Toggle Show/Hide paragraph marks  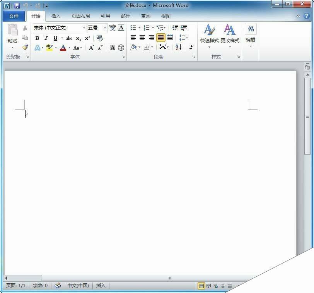tap(192, 47)
